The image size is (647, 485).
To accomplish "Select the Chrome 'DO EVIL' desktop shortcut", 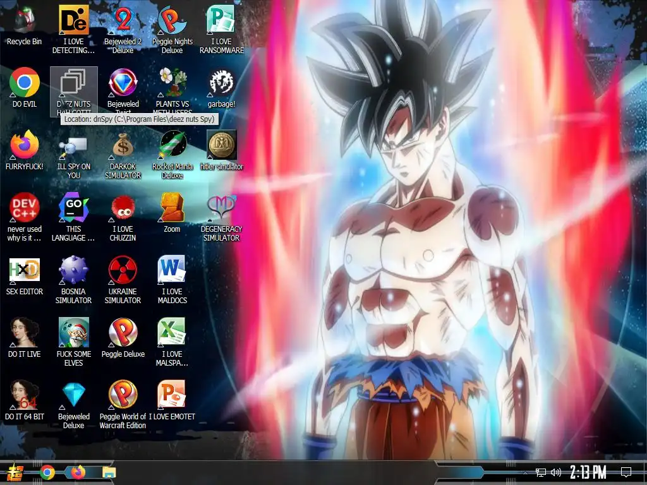I will point(25,87).
